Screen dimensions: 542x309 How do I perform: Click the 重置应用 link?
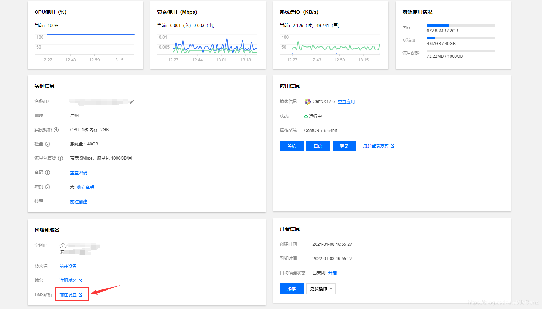(346, 102)
